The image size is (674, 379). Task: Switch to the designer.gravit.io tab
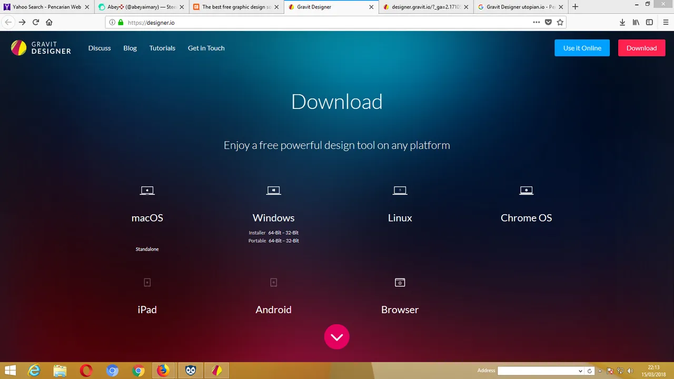[426, 7]
